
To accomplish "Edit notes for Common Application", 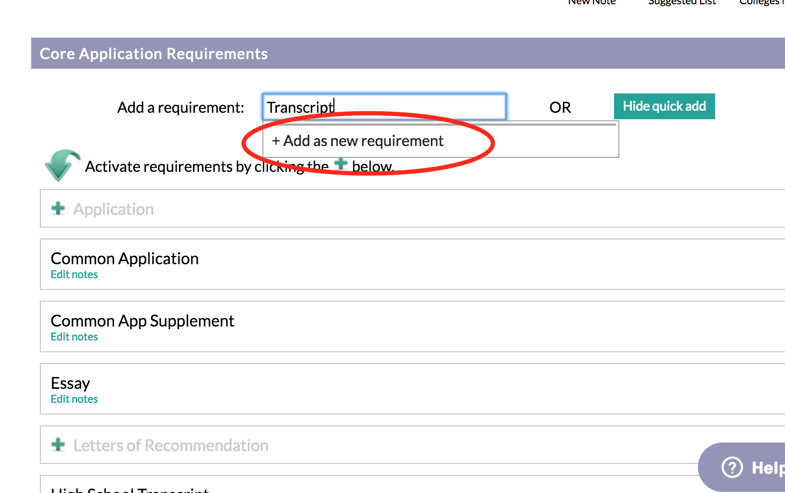I will click(74, 274).
